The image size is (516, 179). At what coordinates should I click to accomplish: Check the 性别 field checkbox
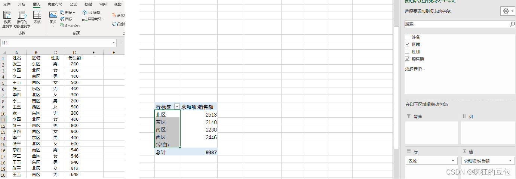(x=407, y=52)
